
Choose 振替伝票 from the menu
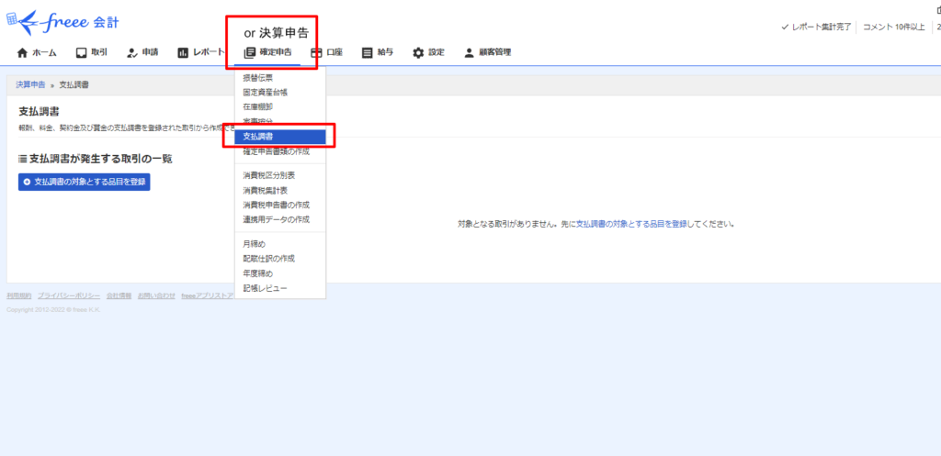257,78
